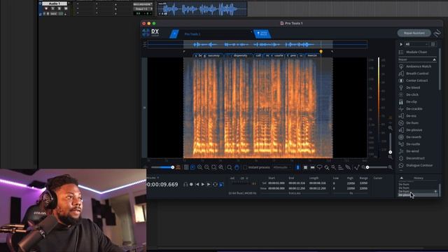
Task: Toggle record enable on Audio 1 track
Action: [46, 8]
